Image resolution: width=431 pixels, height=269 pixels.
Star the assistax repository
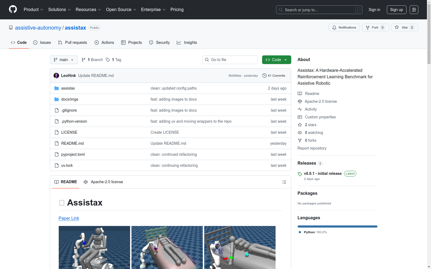405,27
